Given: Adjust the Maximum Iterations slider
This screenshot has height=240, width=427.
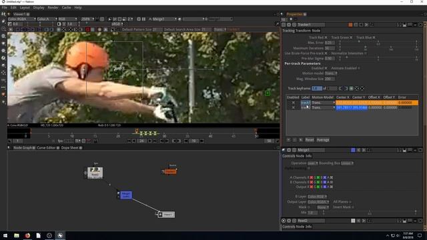Looking at the screenshot, I should point(378,48).
